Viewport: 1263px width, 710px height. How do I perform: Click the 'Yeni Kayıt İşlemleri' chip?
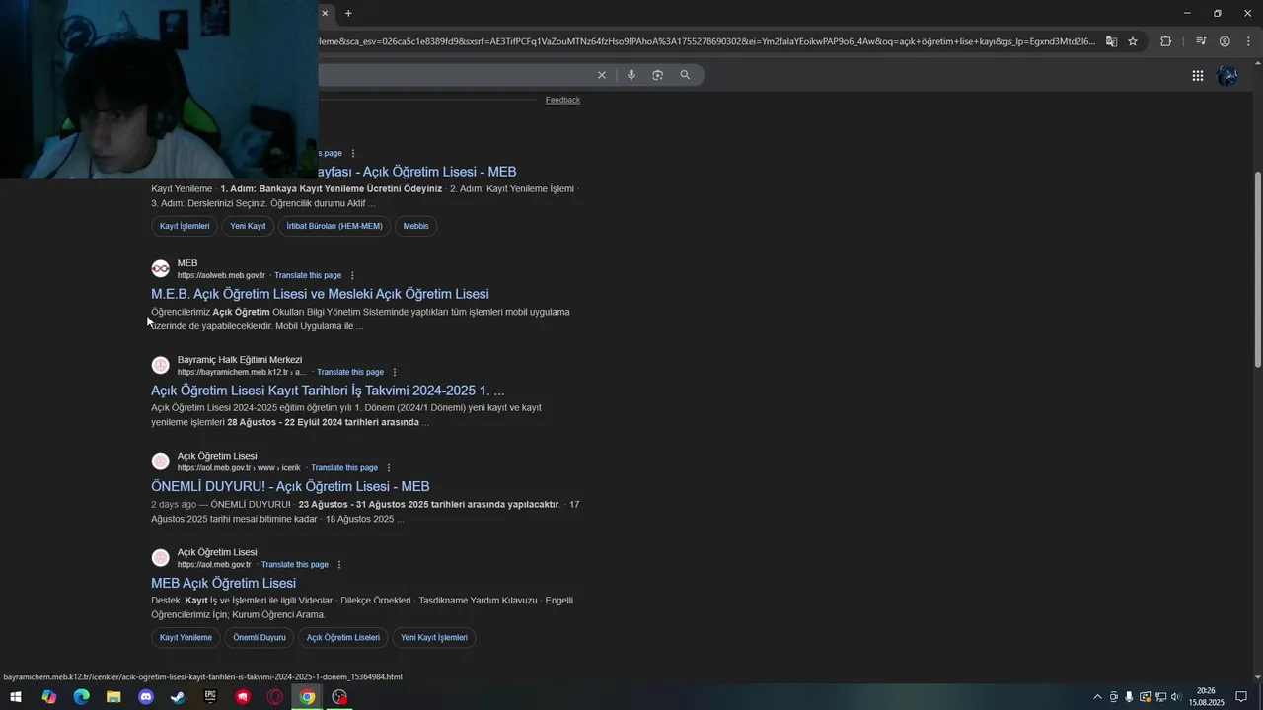434,637
